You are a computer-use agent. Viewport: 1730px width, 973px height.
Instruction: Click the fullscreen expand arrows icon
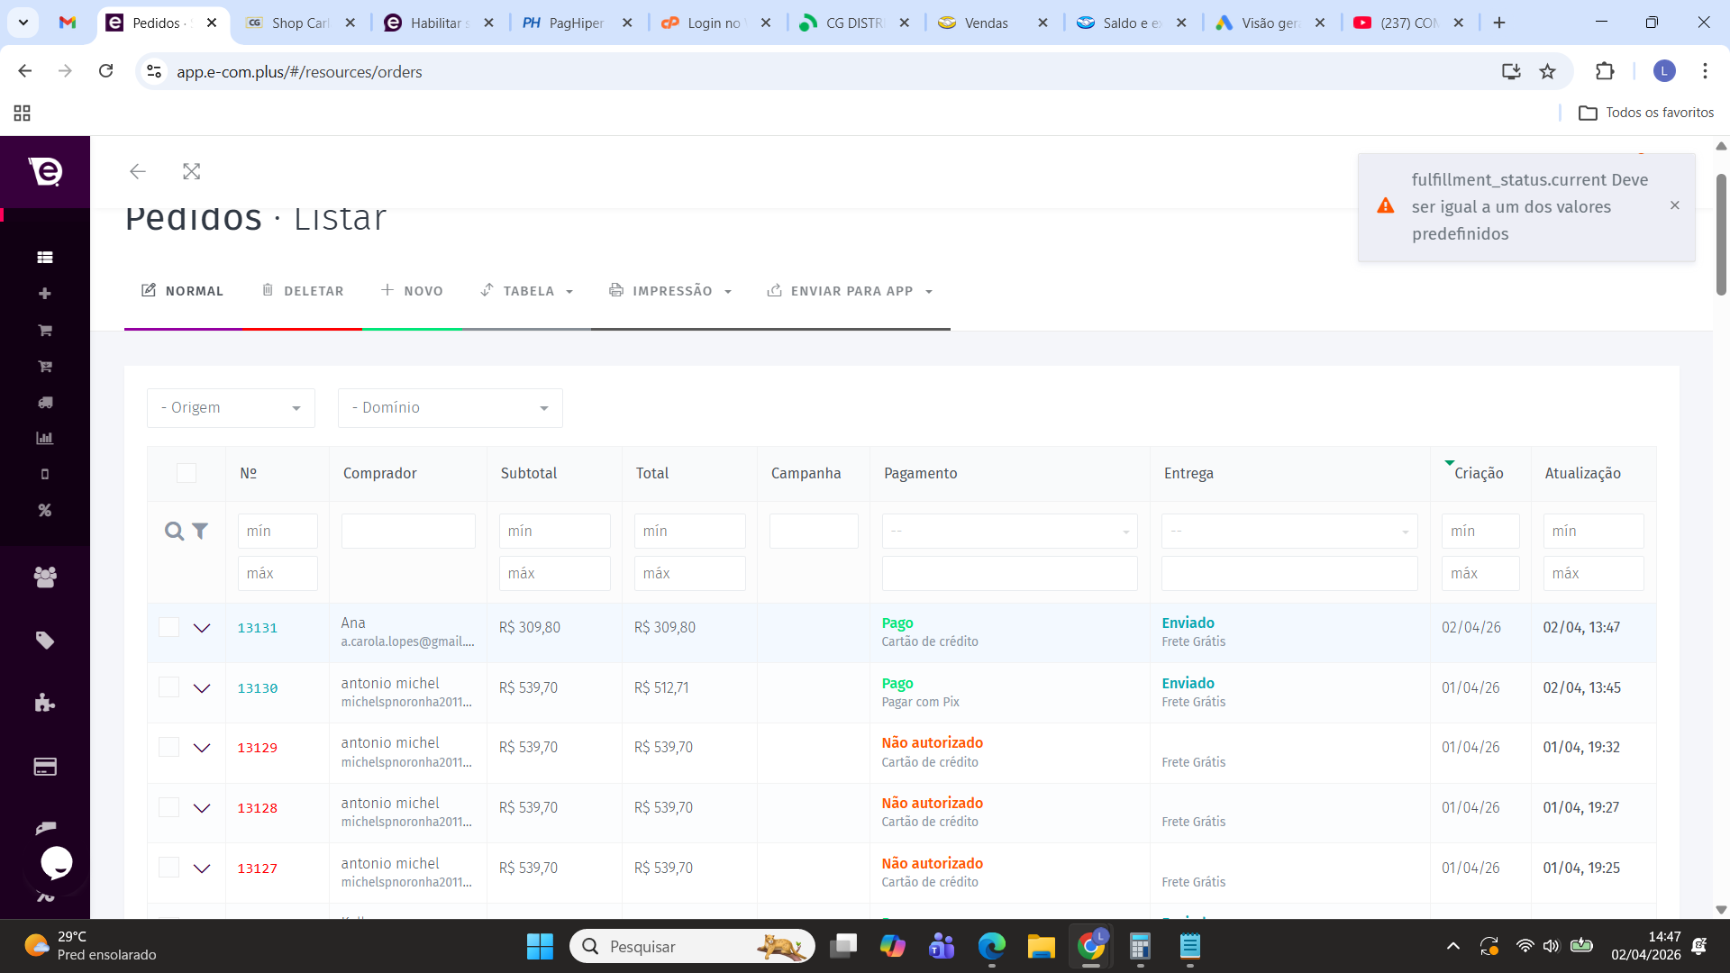(x=191, y=171)
